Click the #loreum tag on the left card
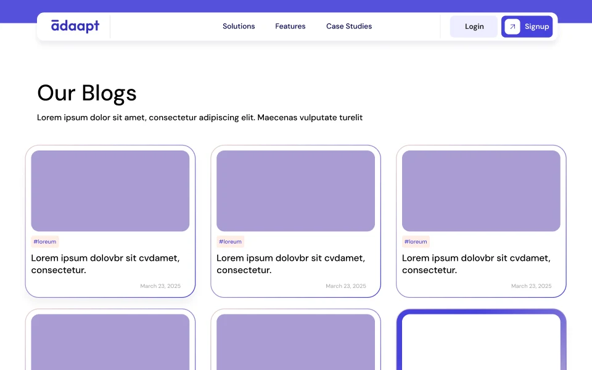This screenshot has height=370, width=592. pos(45,242)
